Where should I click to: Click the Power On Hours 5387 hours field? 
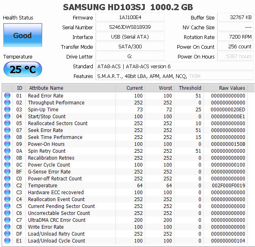(235, 56)
